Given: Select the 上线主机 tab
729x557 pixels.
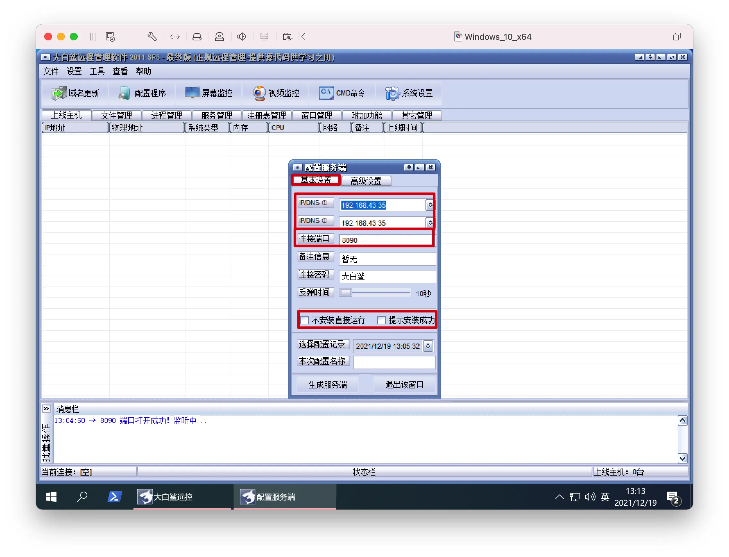Looking at the screenshot, I should tap(66, 115).
